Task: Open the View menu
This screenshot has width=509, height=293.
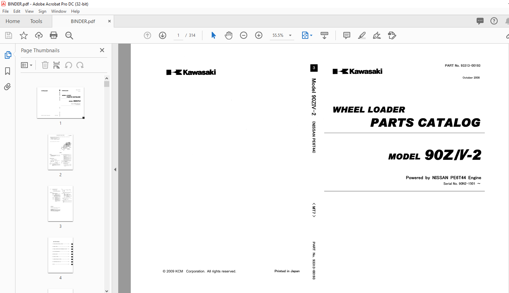Action: [30, 11]
